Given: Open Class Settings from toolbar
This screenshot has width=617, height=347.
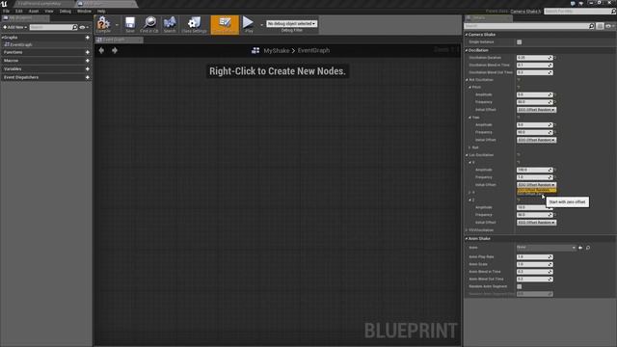Looking at the screenshot, I should (x=194, y=24).
